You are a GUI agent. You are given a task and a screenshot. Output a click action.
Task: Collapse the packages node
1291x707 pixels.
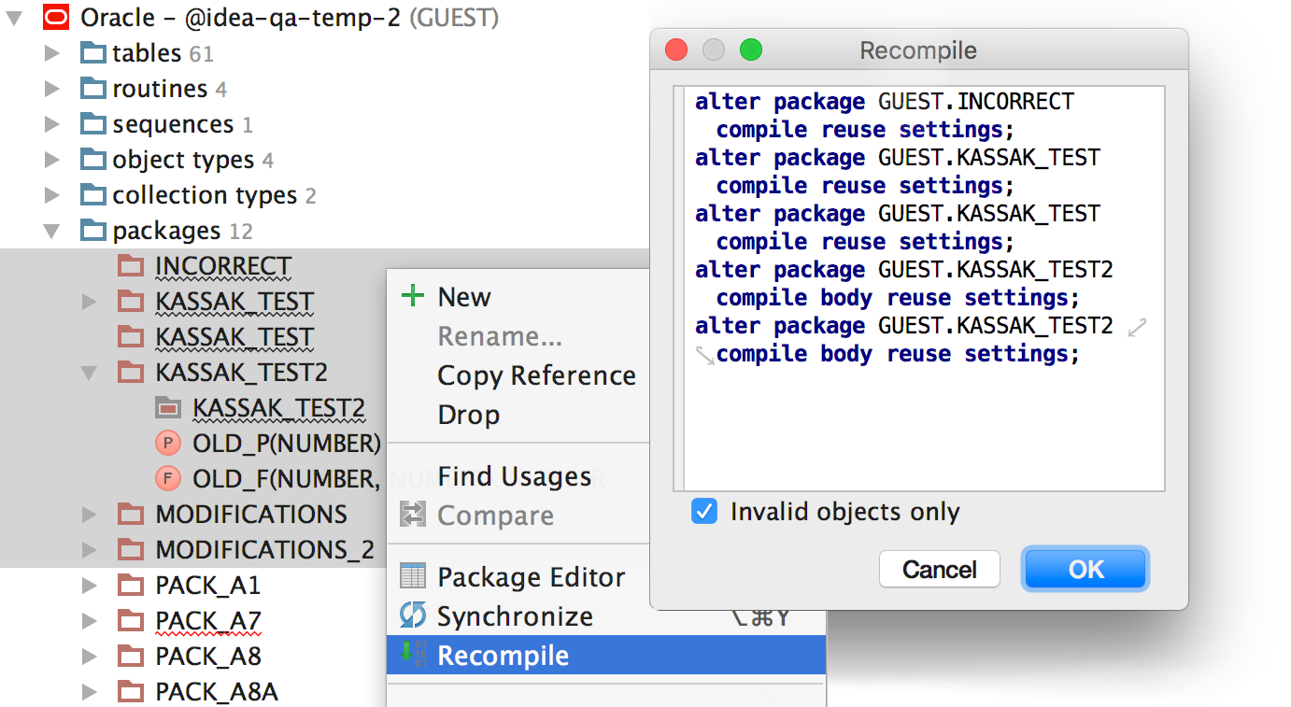52,231
